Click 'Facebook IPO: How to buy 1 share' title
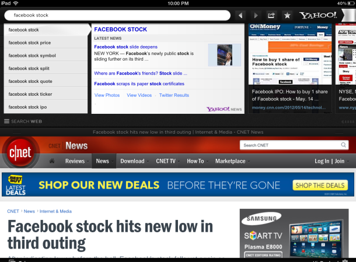356x262 pixels. (289, 95)
